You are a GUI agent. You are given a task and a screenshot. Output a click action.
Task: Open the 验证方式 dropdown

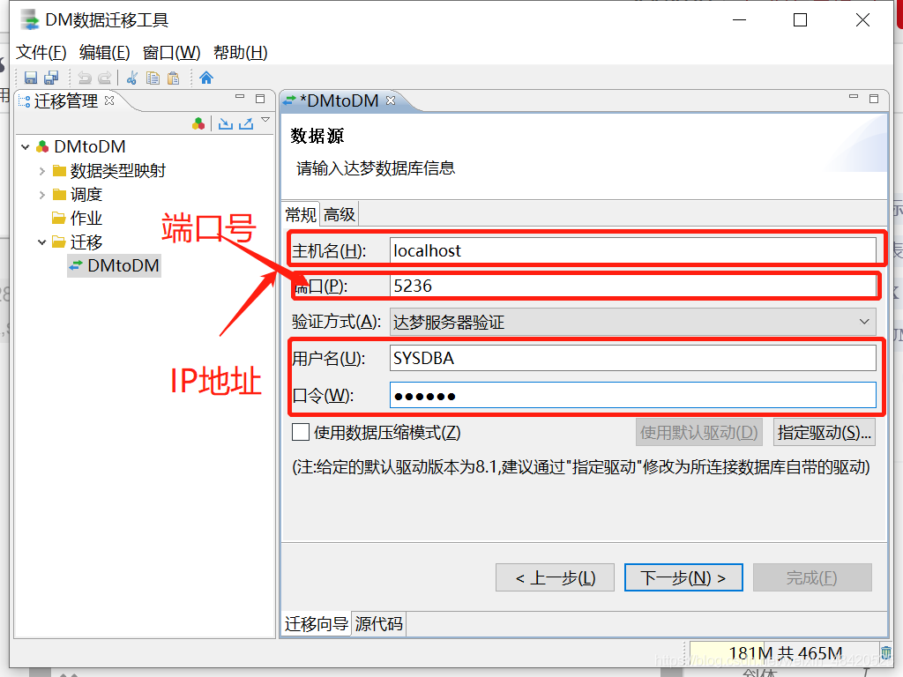632,322
